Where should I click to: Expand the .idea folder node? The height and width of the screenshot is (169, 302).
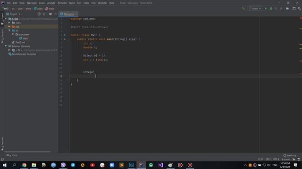pos(9,23)
